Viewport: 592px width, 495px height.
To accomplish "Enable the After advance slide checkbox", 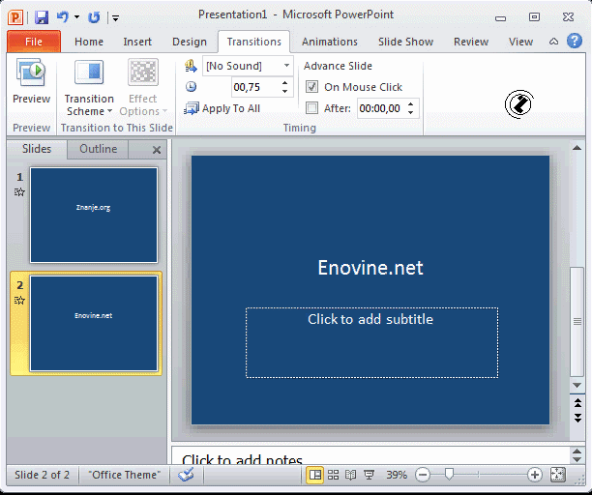I will pos(311,108).
